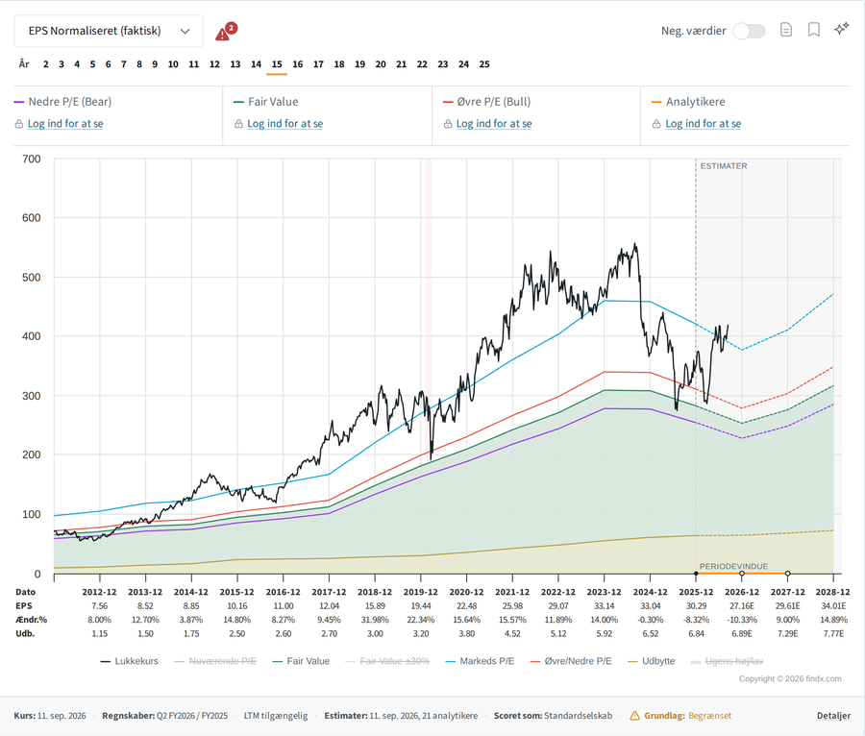Image resolution: width=865 pixels, height=736 pixels.
Task: Click dividend estimate 7.77E
Action: tap(833, 633)
